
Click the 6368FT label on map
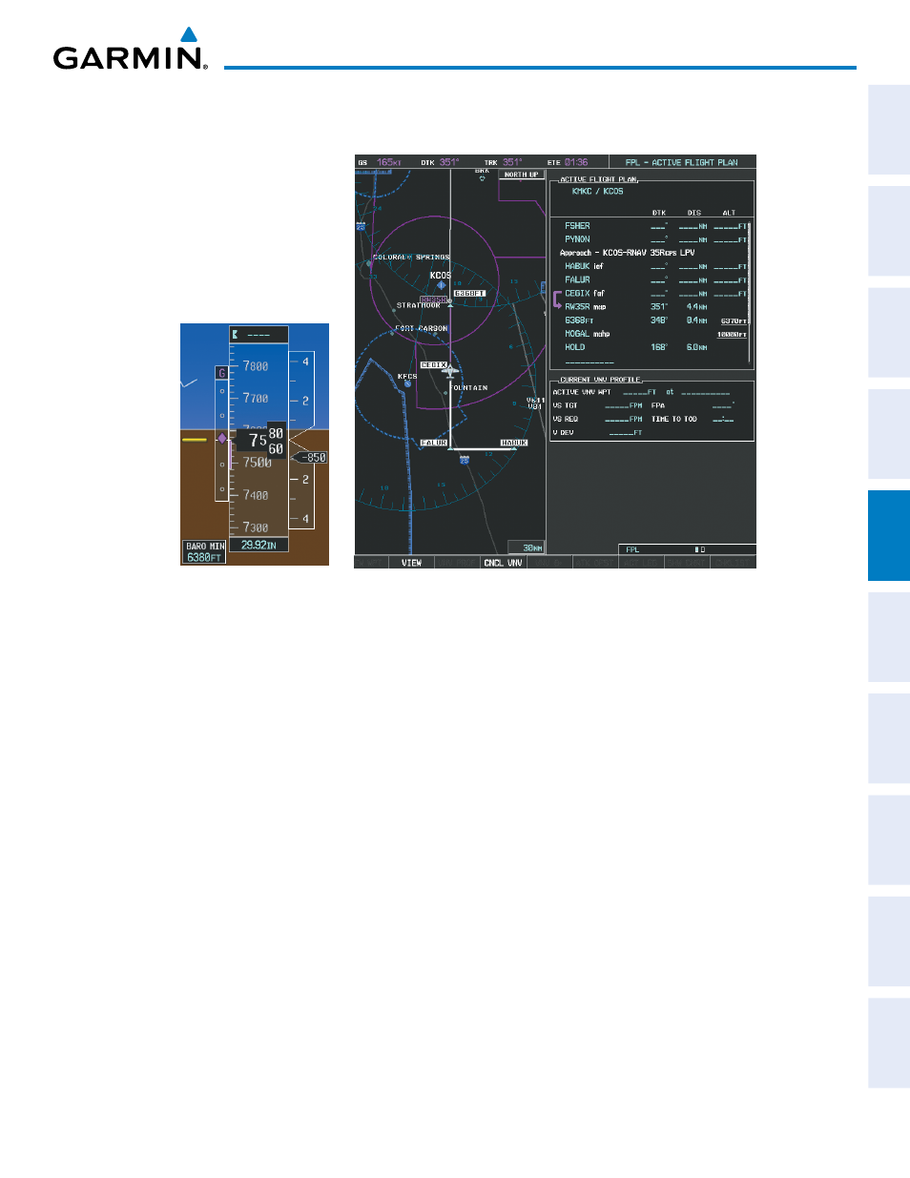tap(469, 293)
